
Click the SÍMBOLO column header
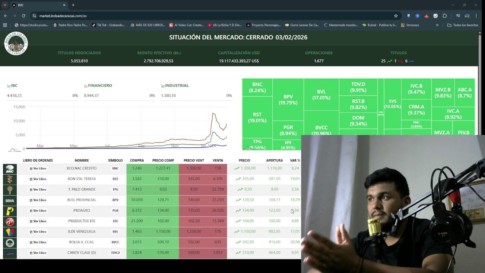pos(116,160)
